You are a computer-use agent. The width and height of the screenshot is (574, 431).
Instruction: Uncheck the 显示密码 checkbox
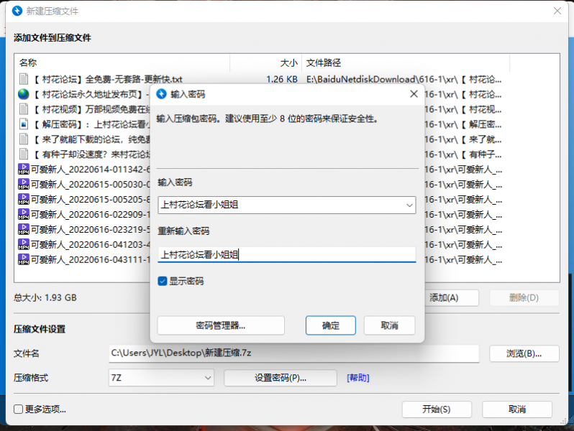pyautogui.click(x=163, y=282)
